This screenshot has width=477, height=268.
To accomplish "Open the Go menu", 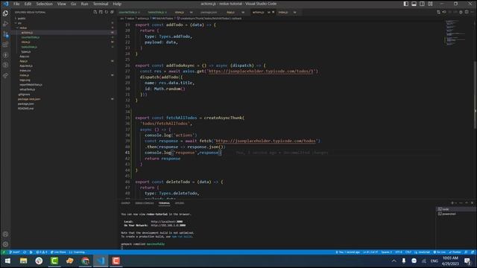I will click(73, 4).
